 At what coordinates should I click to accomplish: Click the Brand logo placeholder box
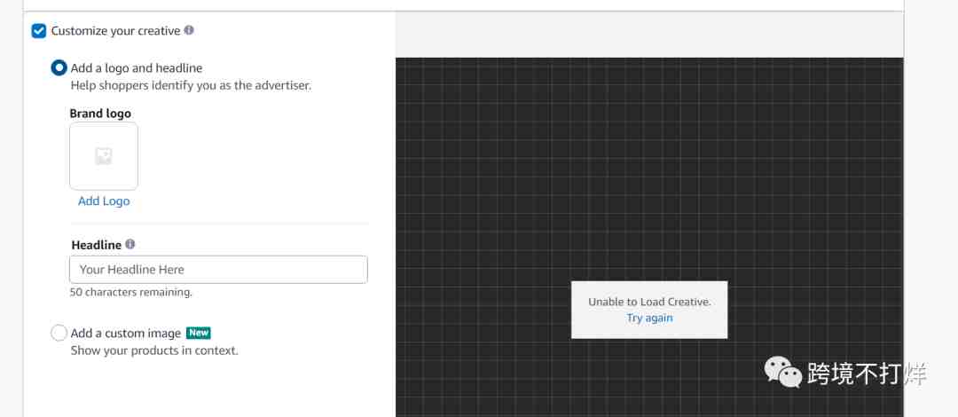tap(104, 156)
